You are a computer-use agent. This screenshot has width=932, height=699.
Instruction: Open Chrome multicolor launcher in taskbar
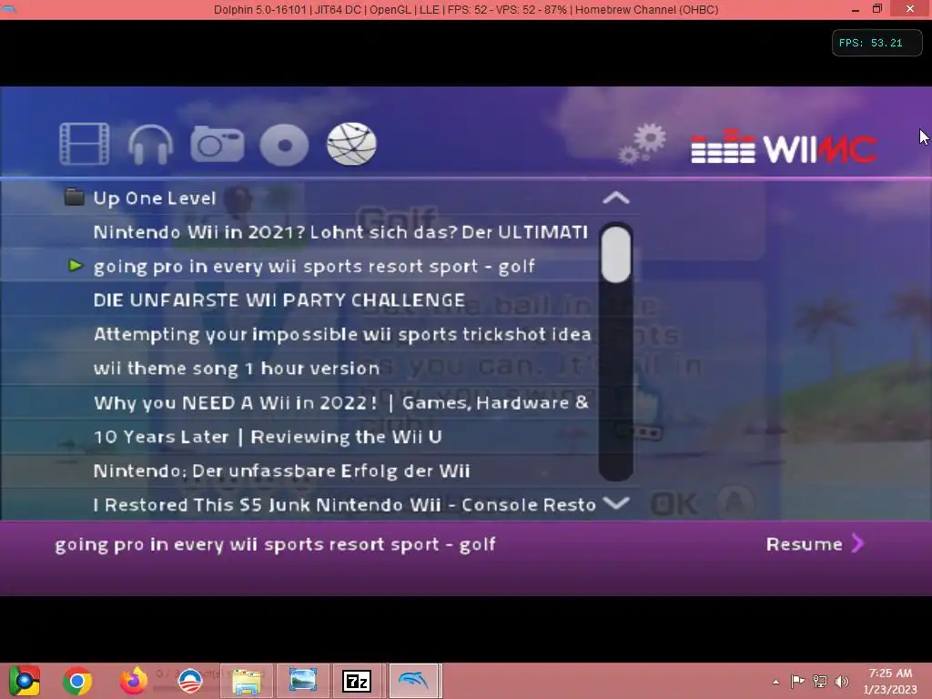tap(25, 681)
